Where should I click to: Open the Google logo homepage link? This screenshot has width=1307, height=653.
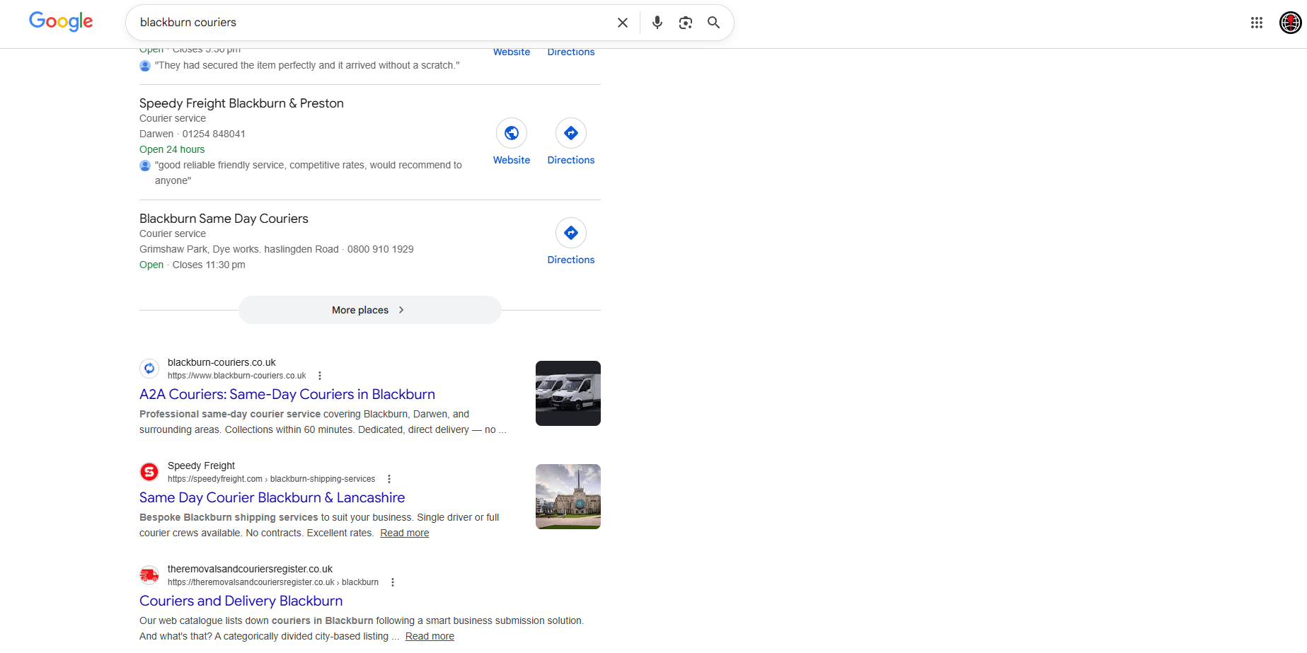coord(61,21)
